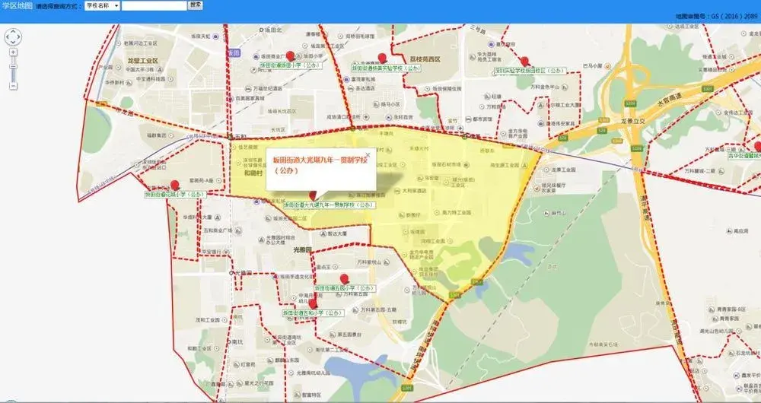Click the 都市宾馆 hotel icon

tap(468, 119)
